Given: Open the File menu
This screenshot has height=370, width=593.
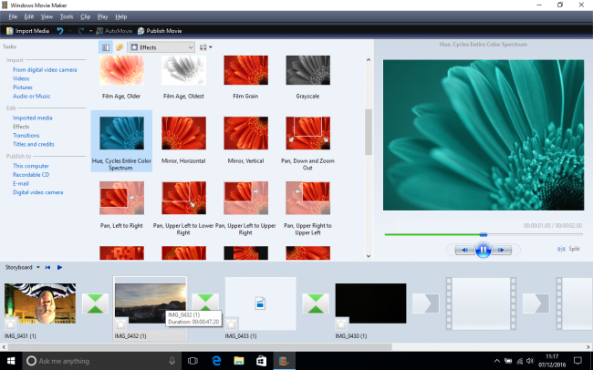Looking at the screenshot, I should (x=13, y=16).
